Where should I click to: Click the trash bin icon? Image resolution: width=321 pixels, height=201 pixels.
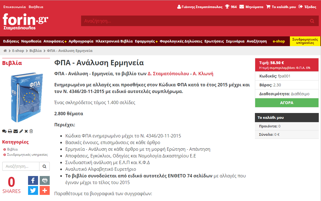(31, 131)
